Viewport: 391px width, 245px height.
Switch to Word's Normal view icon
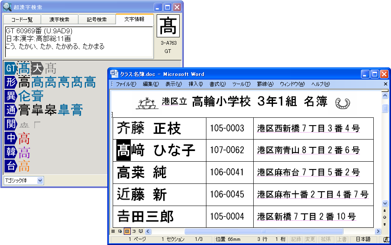(x=113, y=231)
